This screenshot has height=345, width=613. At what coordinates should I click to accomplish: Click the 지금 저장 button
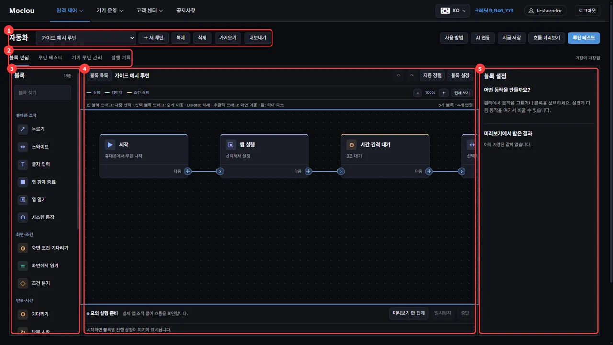point(511,38)
